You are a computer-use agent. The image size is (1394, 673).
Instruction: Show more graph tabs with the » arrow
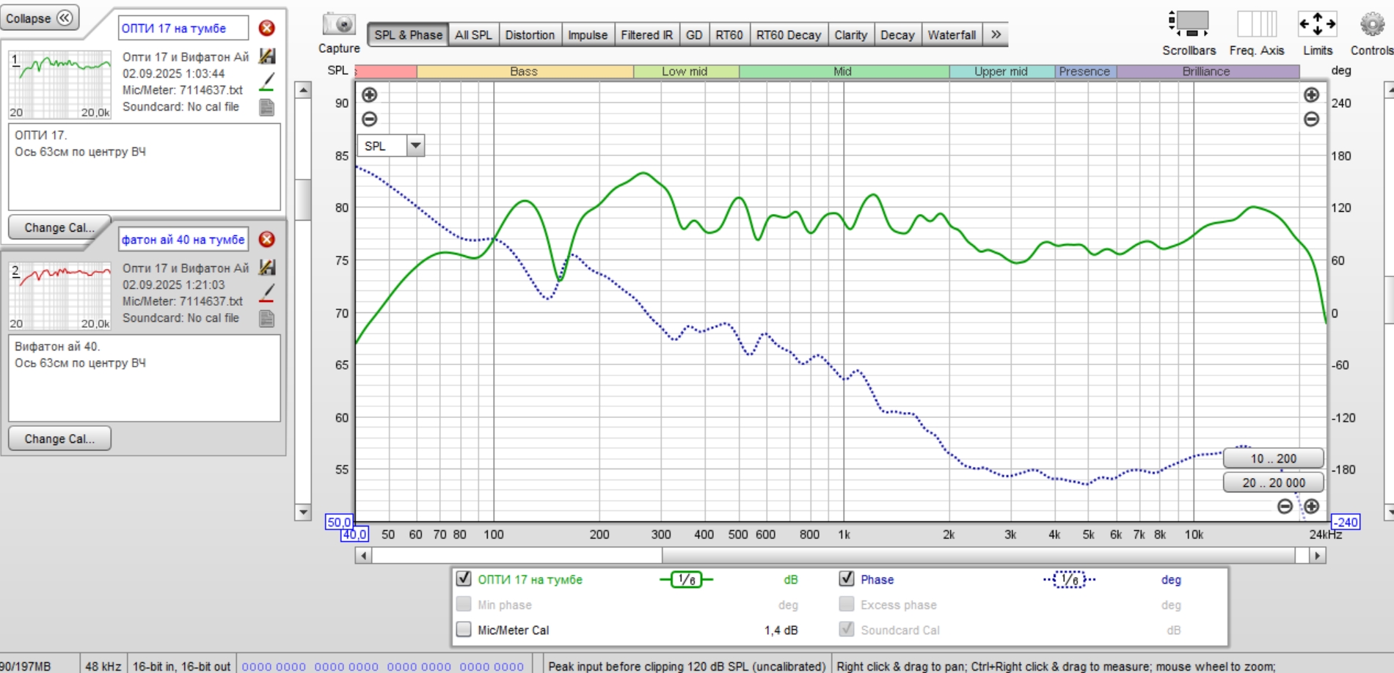(x=996, y=34)
